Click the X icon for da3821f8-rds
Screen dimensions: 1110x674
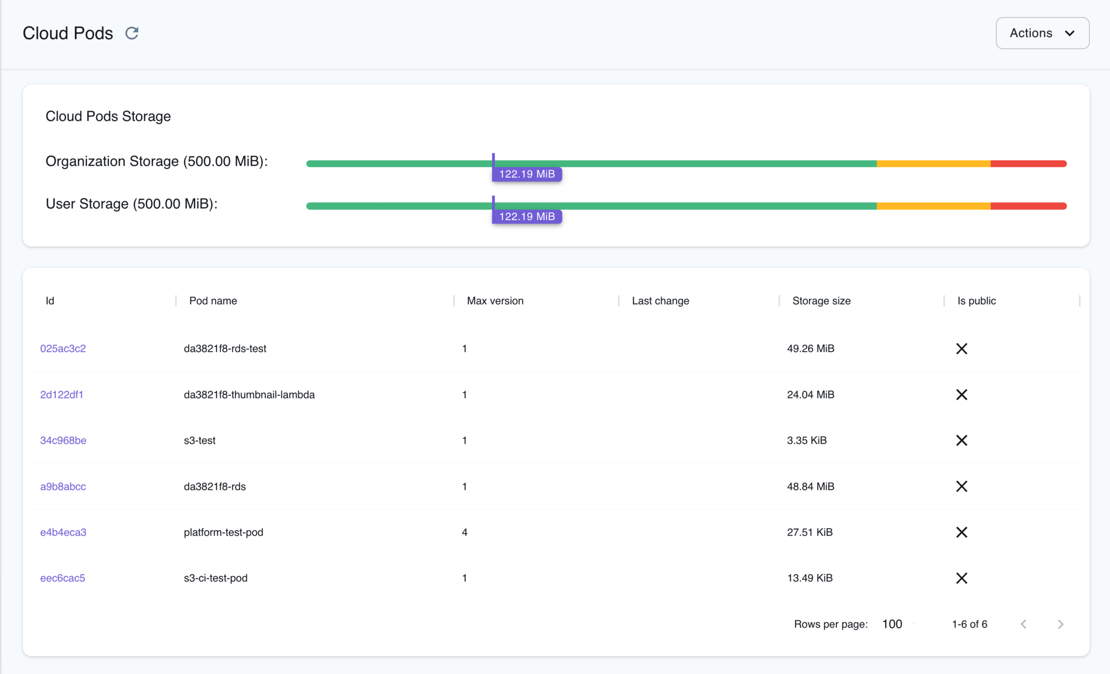point(962,486)
